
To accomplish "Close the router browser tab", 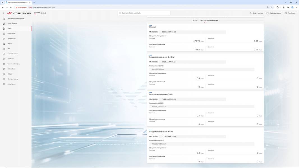I will pyautogui.click(x=30, y=2).
